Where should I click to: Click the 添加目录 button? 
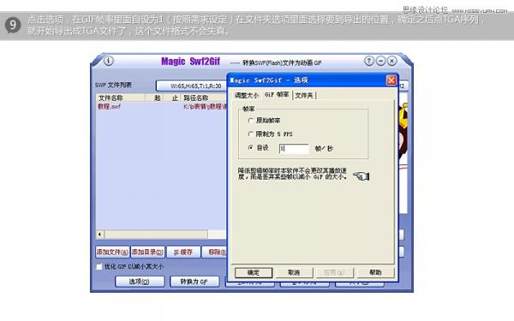pos(147,253)
